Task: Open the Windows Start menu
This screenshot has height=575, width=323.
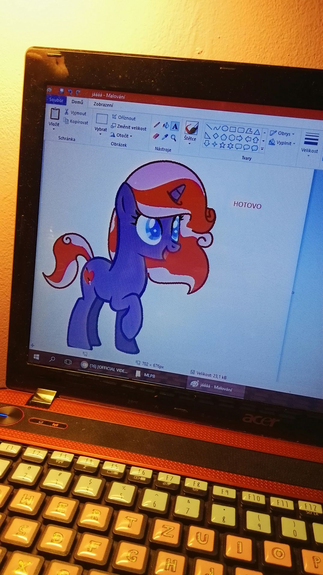Action: pos(37,357)
